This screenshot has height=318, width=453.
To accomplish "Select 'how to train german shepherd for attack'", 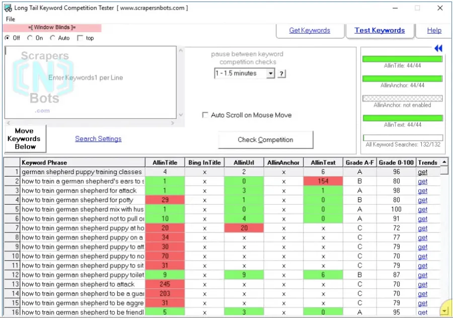I will (x=83, y=191).
